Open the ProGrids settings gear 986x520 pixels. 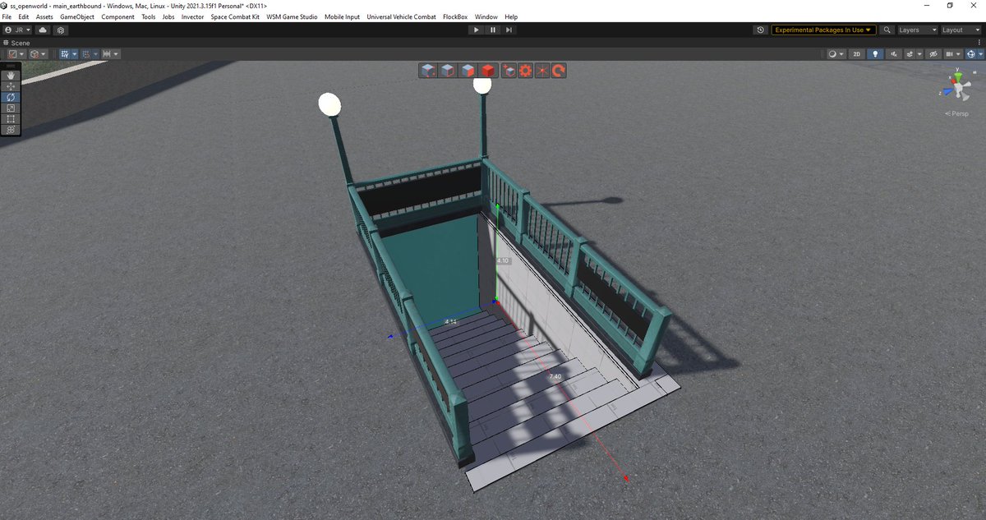point(524,71)
